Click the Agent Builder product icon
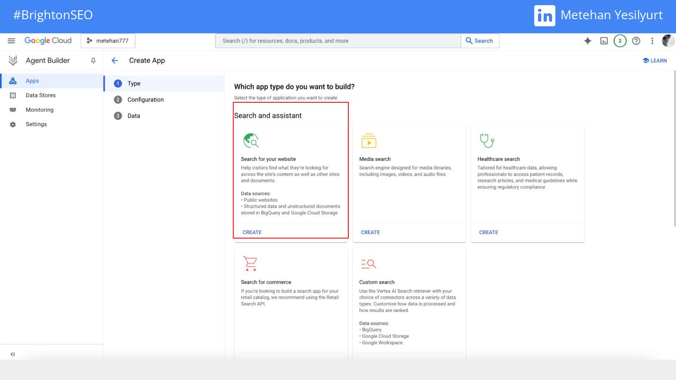Screen dimensions: 676x380 (x=13, y=61)
